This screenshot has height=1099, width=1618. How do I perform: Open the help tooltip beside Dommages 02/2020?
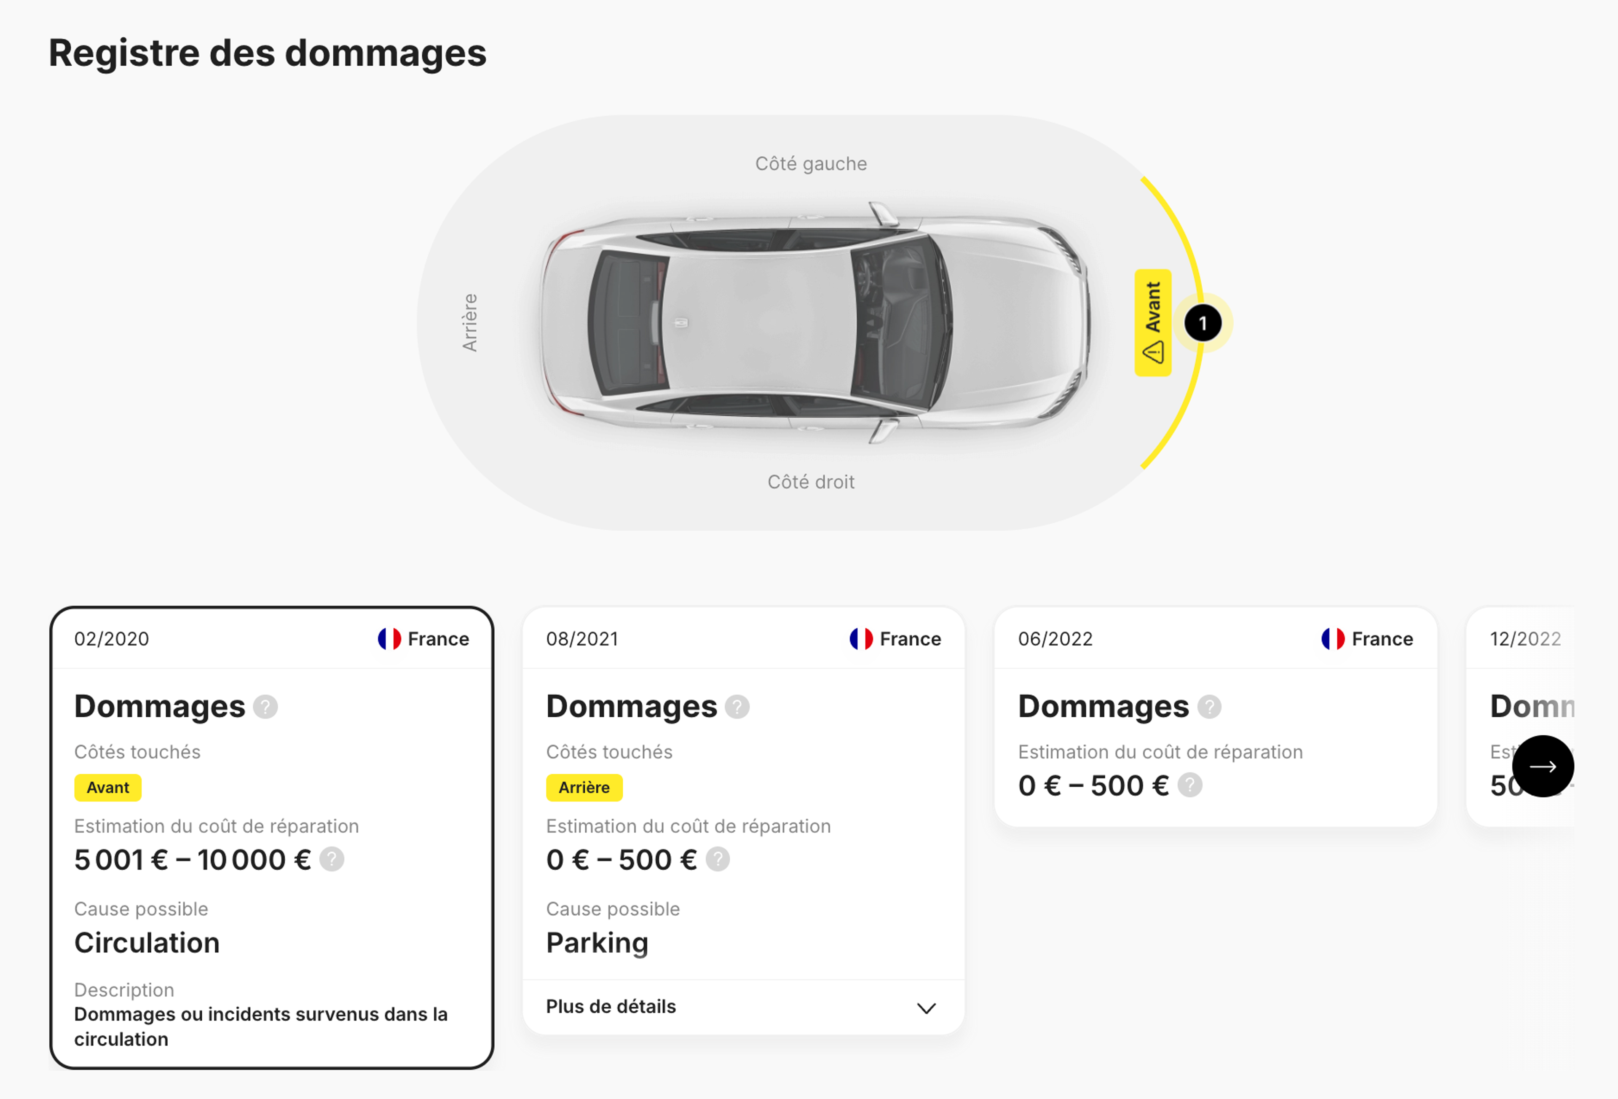[265, 708]
